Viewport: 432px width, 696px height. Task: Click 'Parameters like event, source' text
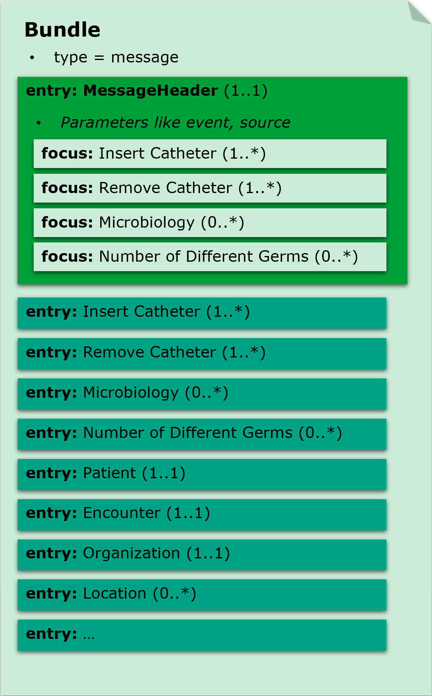pos(175,122)
